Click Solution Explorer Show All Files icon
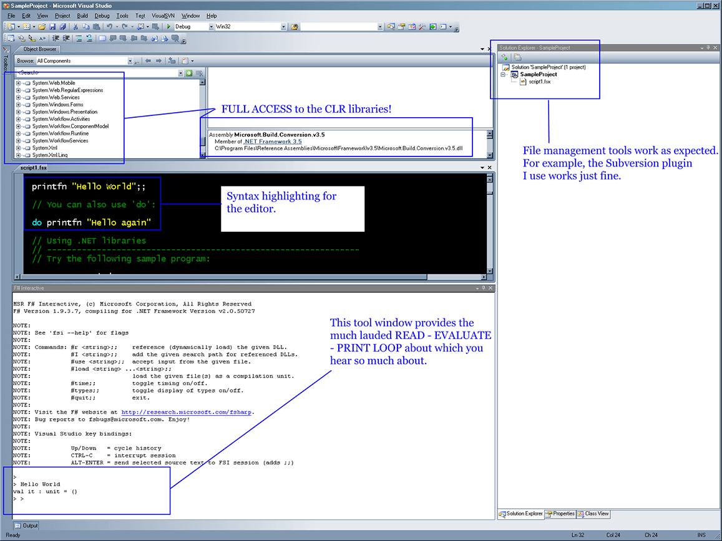Viewport: 722px width, 541px height. pos(517,57)
